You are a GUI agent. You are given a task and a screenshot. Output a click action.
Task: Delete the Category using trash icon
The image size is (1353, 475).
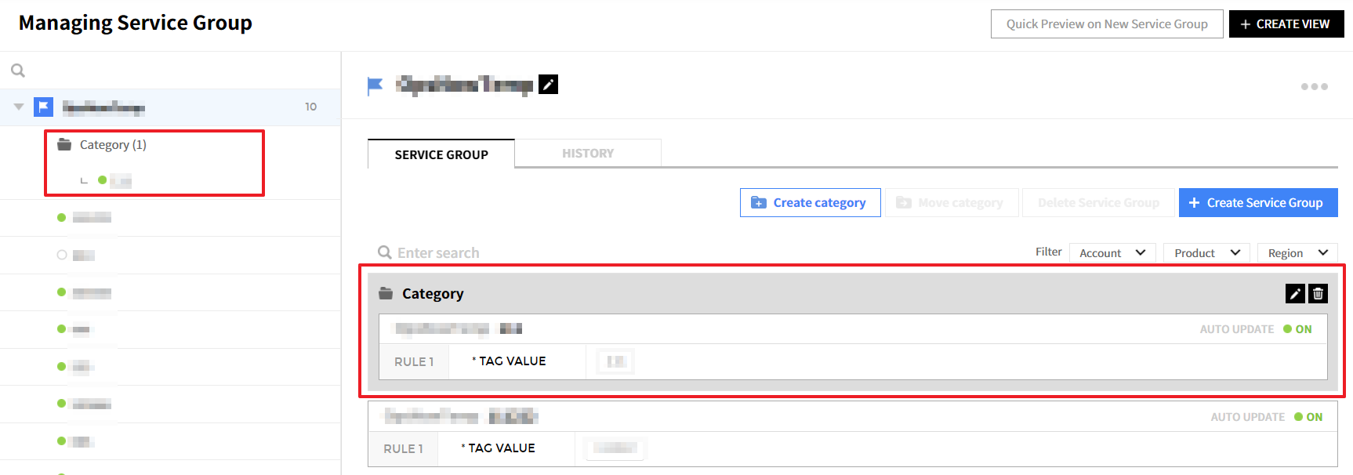click(x=1318, y=293)
